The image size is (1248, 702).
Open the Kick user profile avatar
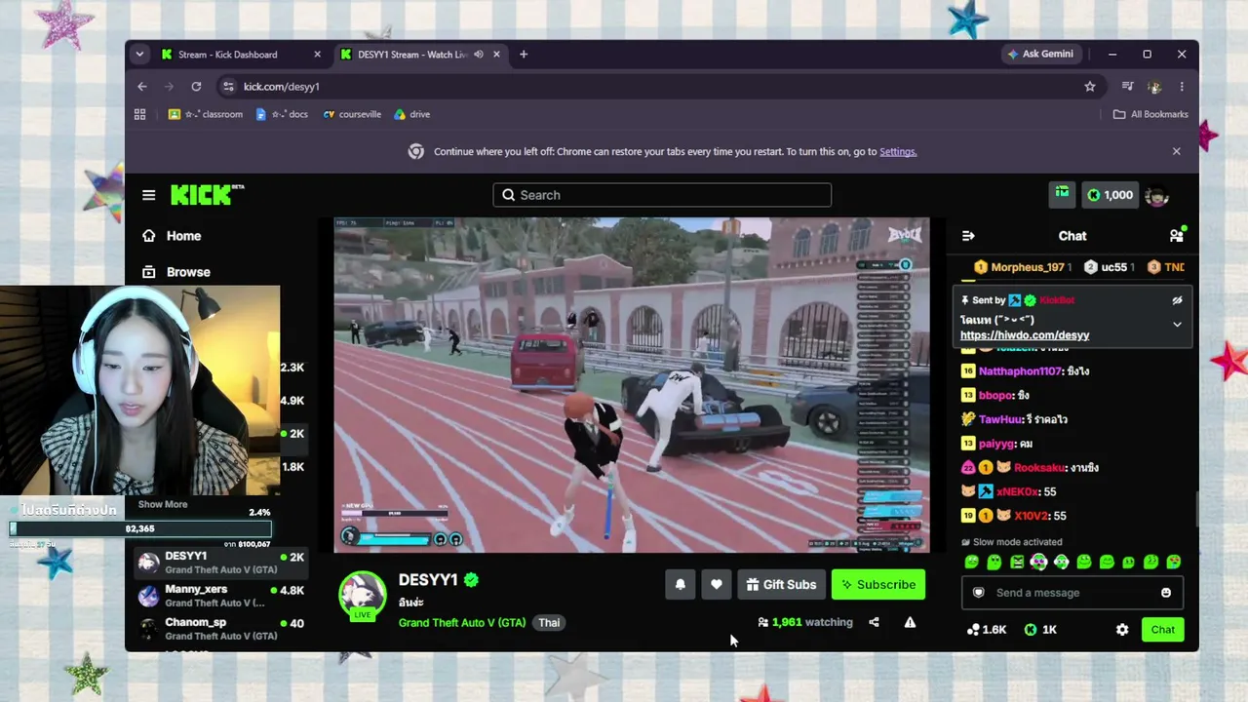coord(1156,195)
